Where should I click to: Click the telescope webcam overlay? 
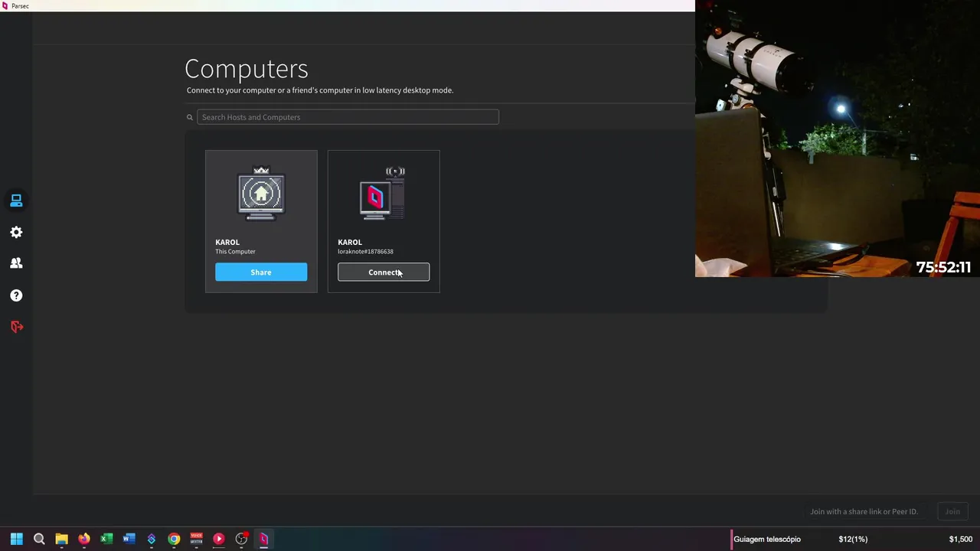pyautogui.click(x=838, y=139)
